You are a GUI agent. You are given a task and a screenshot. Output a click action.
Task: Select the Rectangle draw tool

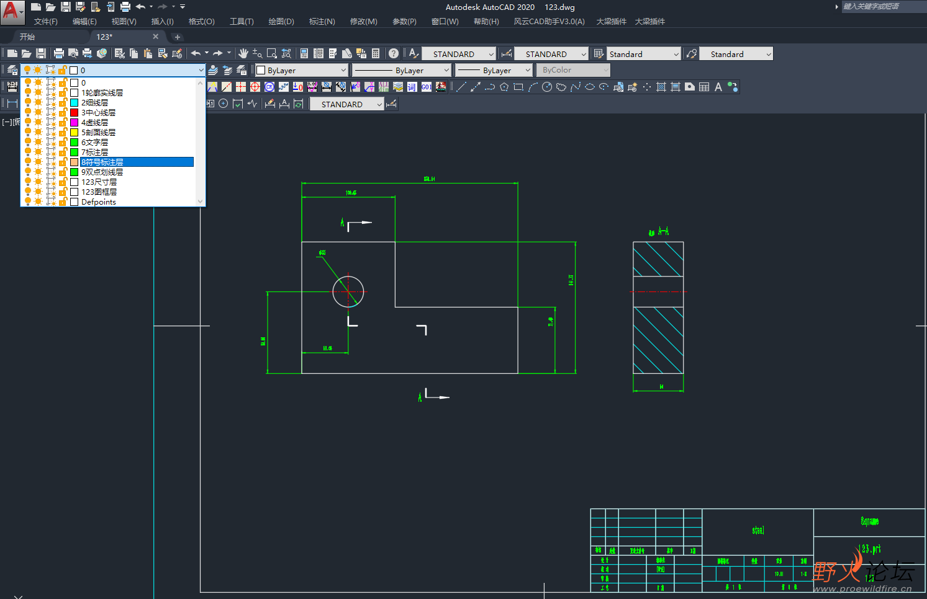pos(518,87)
